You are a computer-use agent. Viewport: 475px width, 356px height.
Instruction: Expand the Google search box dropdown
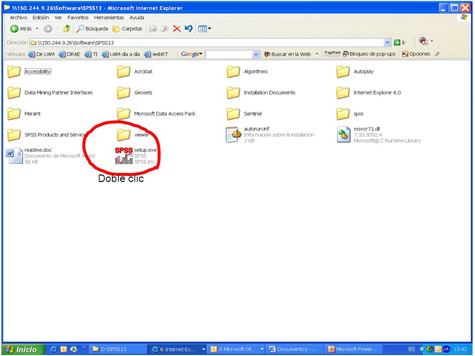tap(256, 54)
